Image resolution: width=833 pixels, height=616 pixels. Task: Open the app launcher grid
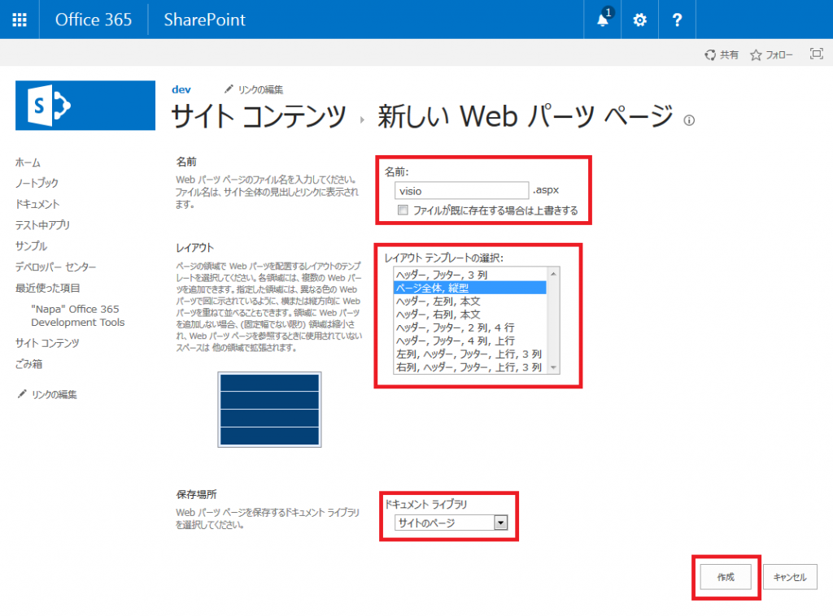(x=20, y=19)
